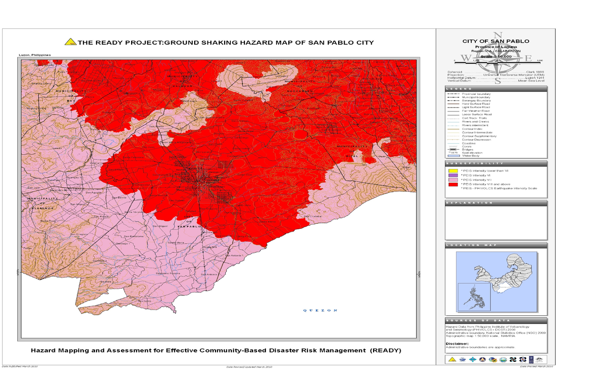This screenshot has width=610, height=370.
Task: Click the spot elevation 1176 symbol in the Legend
Action: tap(453, 153)
